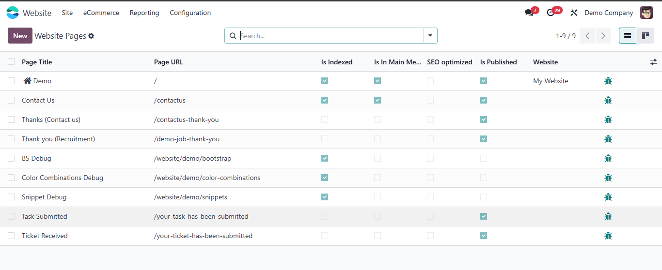Sort by Is Indexed column header
Screen dimensions: 662x270
(337, 62)
